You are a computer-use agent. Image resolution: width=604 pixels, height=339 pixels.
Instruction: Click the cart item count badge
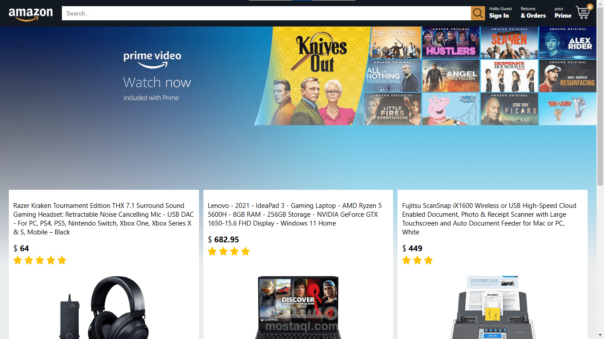[590, 7]
